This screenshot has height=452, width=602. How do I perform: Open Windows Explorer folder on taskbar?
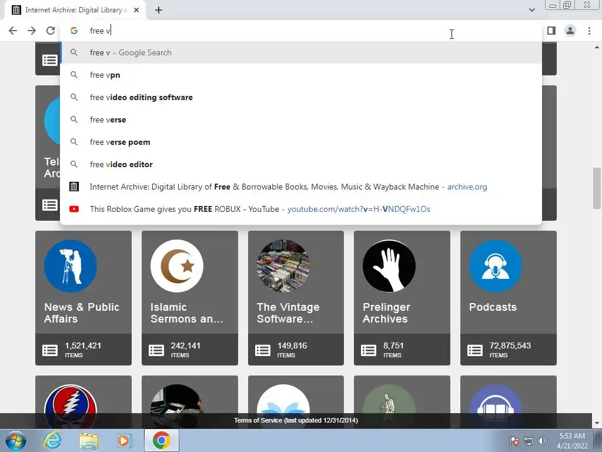coord(89,440)
